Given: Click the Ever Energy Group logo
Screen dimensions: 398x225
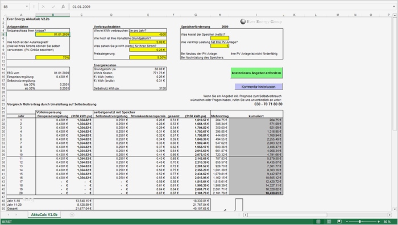Looking at the screenshot, I should (x=261, y=22).
